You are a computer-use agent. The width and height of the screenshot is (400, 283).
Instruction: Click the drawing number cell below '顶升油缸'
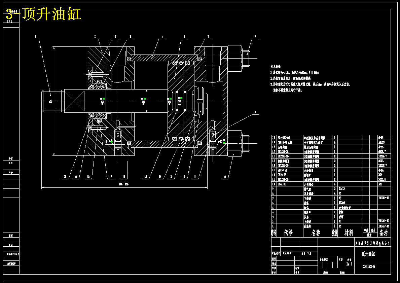click(x=369, y=267)
